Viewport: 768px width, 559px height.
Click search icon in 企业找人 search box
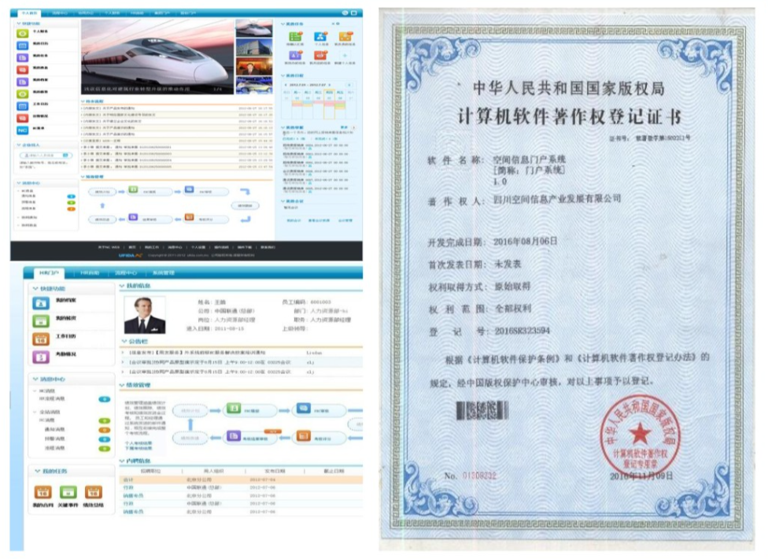point(65,155)
